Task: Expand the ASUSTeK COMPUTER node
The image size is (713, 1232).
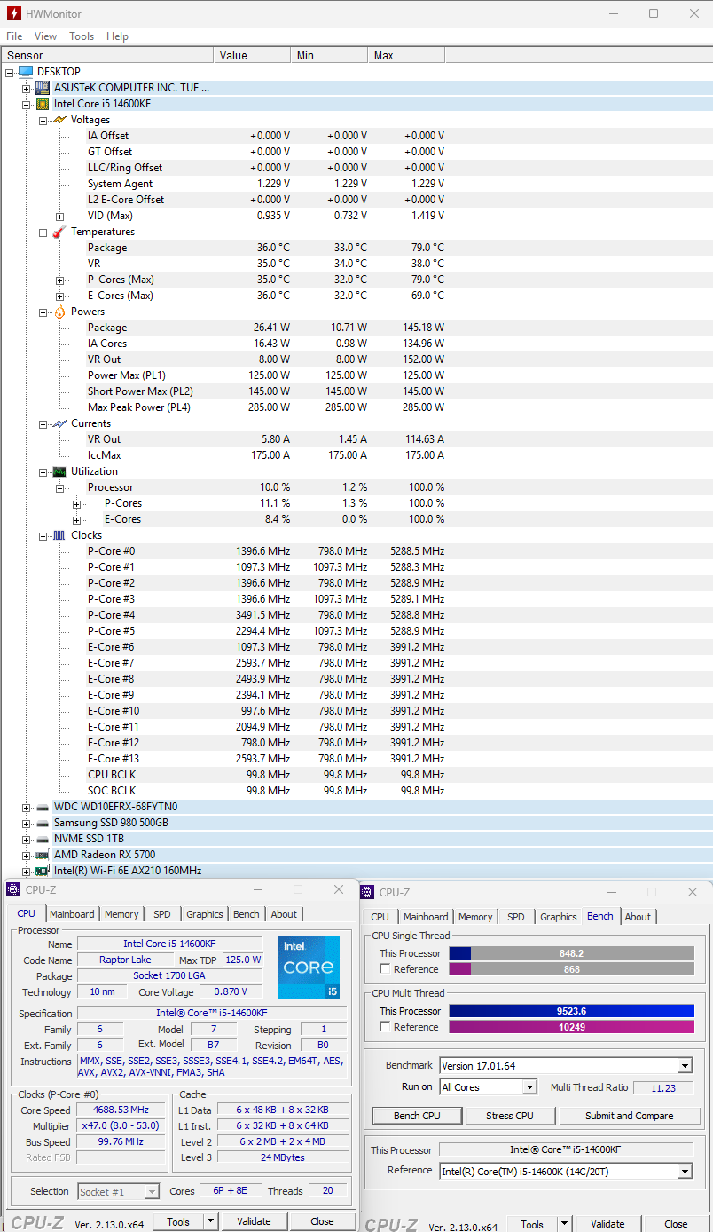Action: pos(27,88)
